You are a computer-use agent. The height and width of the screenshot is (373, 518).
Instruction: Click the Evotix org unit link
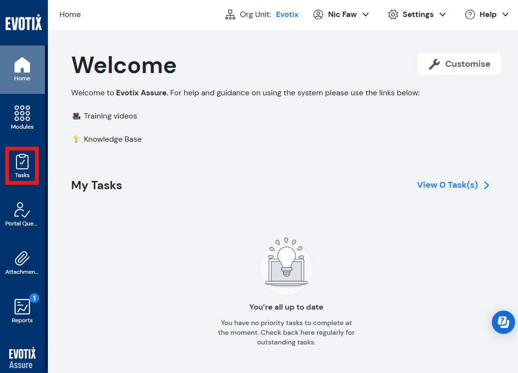click(x=287, y=15)
